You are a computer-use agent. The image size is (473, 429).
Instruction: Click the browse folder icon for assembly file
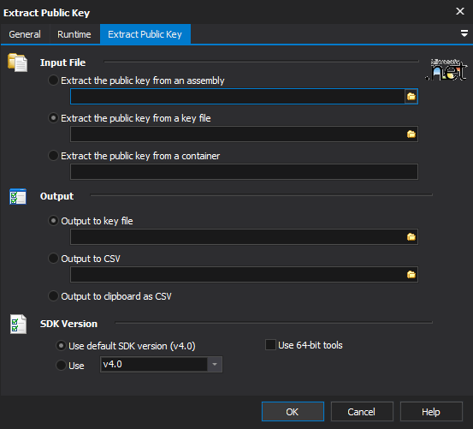point(411,97)
